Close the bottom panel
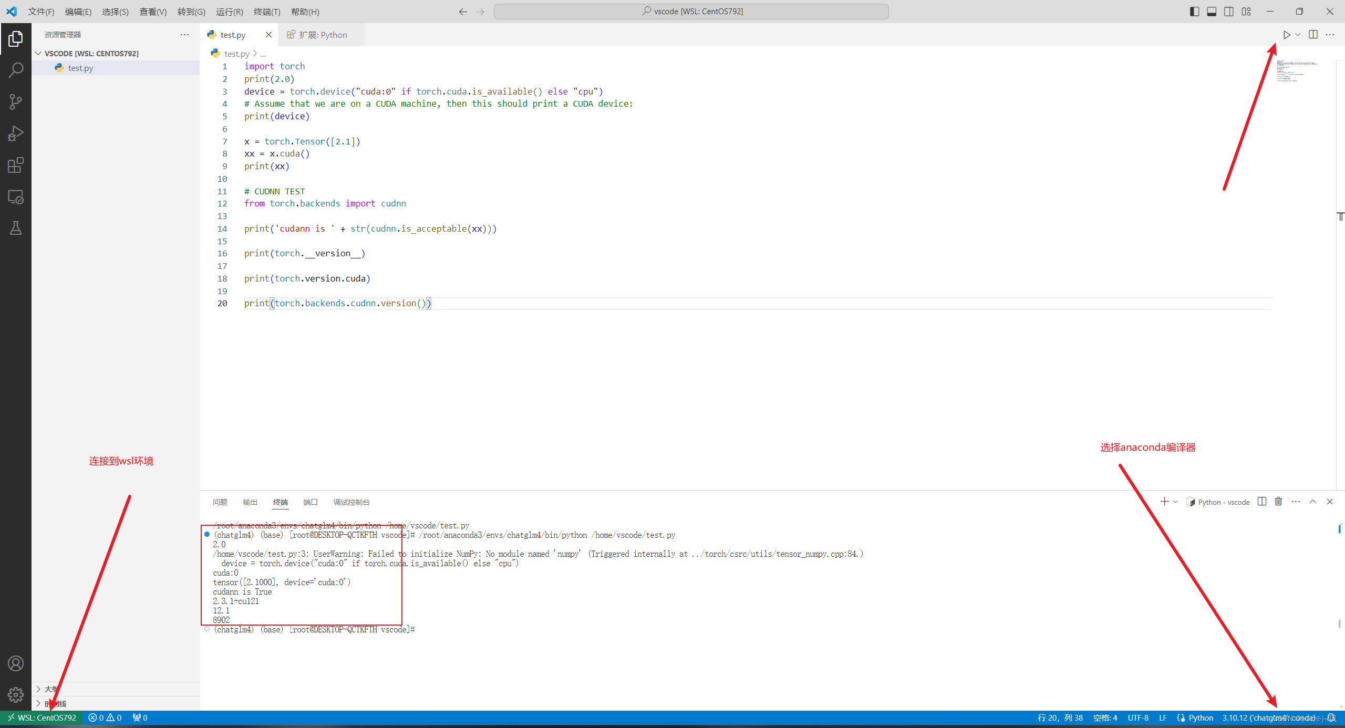 [x=1330, y=502]
